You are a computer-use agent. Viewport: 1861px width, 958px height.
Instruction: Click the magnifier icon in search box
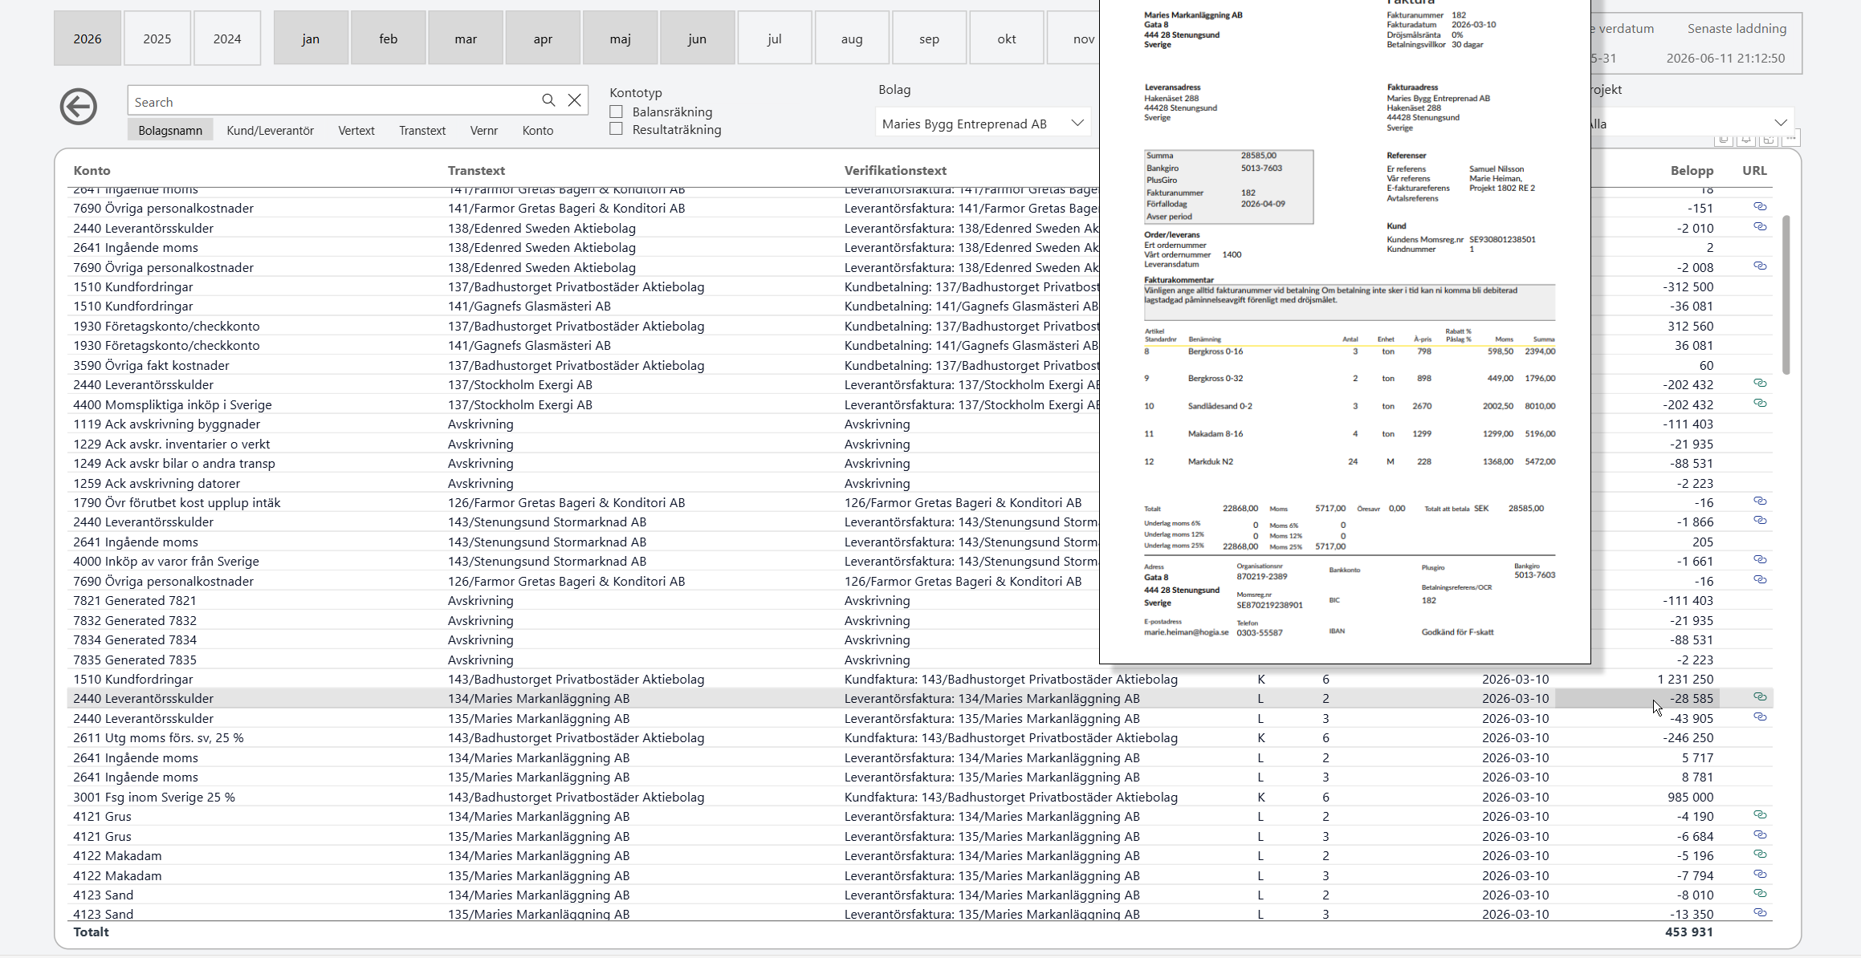pyautogui.click(x=548, y=100)
